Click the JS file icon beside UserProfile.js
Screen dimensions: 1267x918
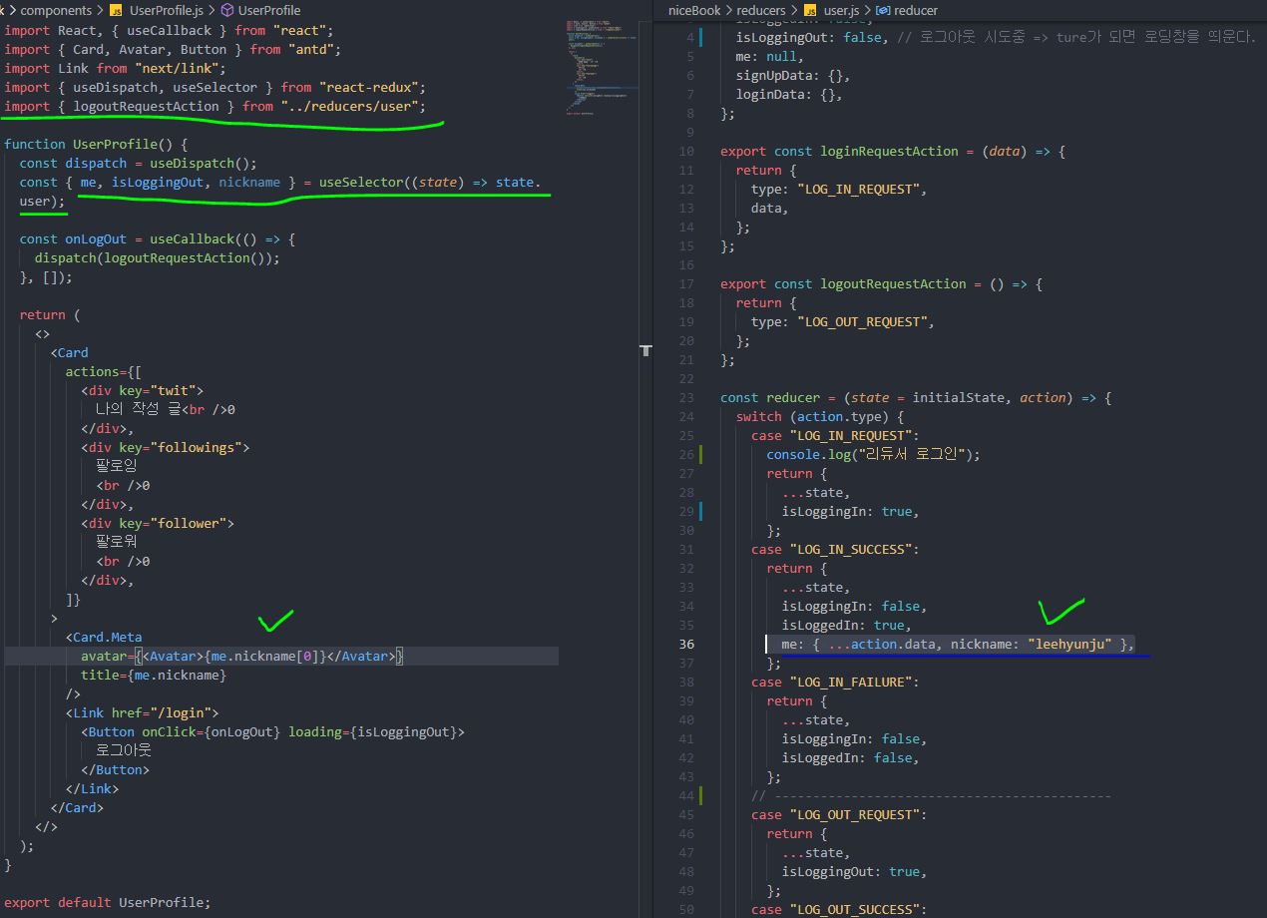tap(116, 10)
